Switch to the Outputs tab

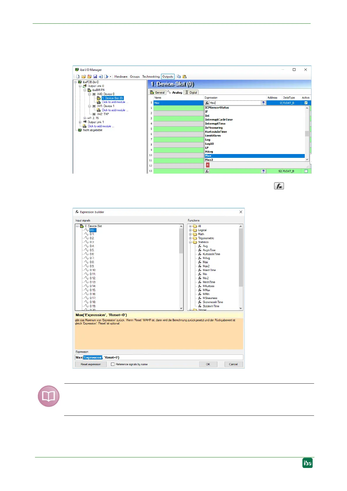(x=168, y=76)
